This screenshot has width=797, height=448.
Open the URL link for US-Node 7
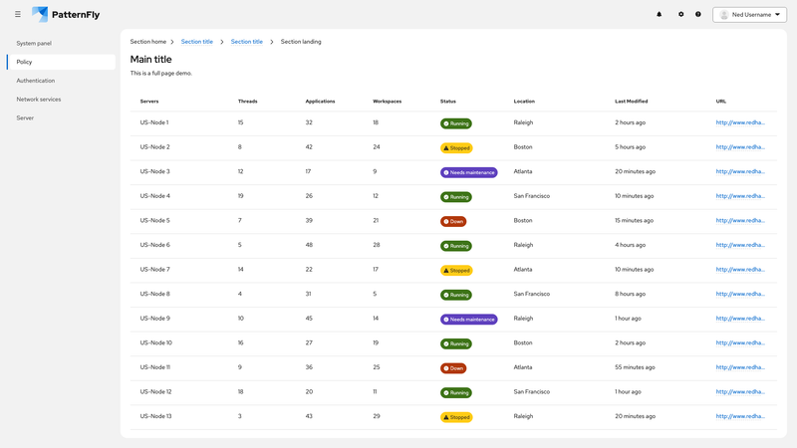[x=740, y=269]
